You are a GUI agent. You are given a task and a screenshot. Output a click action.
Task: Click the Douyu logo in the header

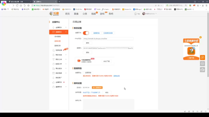[54, 14]
